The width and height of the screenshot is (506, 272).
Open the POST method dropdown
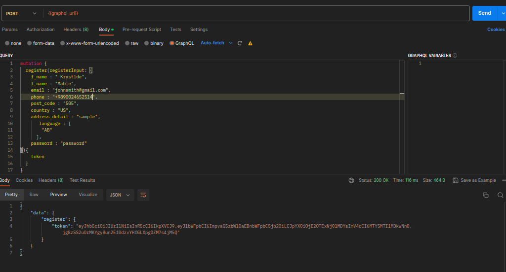[21, 13]
